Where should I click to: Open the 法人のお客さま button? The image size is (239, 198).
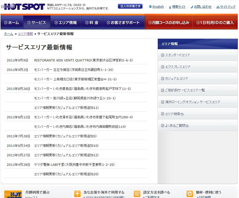[130, 6]
